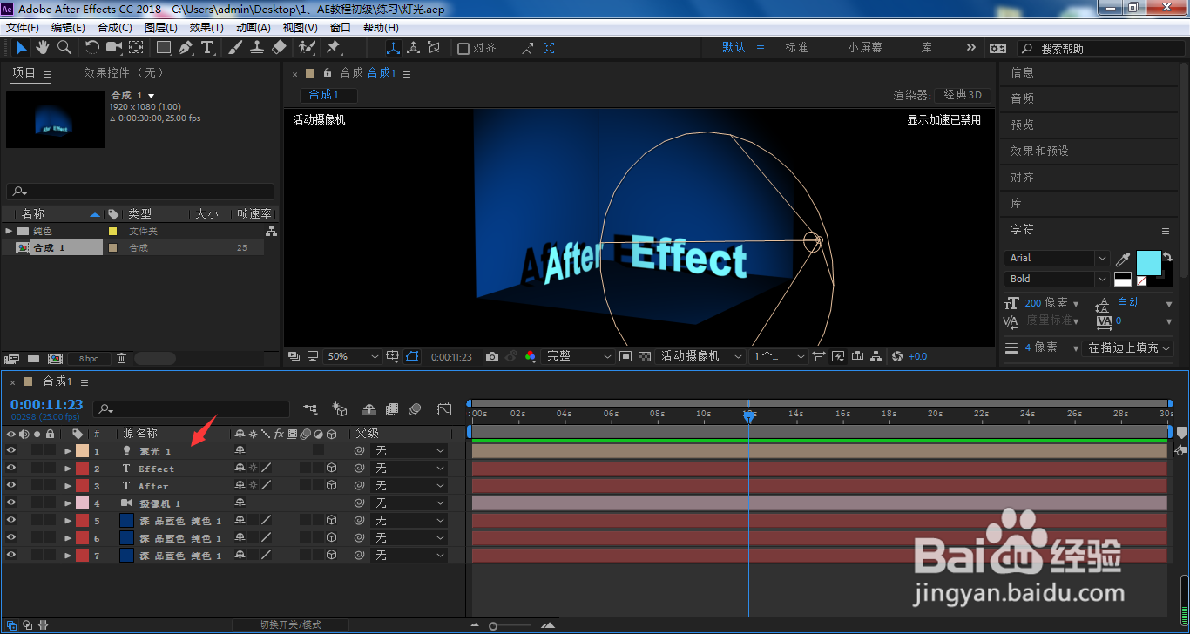
Task: Expand the 纯色 folder in Project
Action: click(10, 231)
